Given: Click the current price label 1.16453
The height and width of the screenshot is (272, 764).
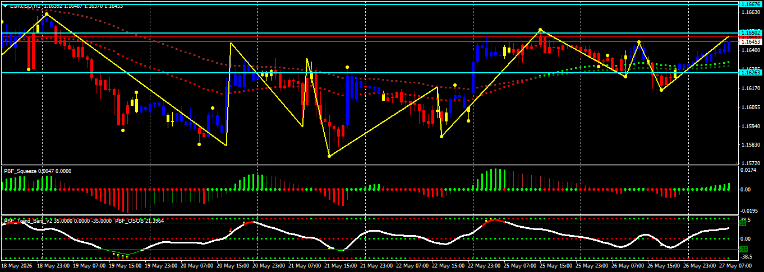Looking at the screenshot, I should 751,41.
